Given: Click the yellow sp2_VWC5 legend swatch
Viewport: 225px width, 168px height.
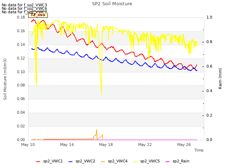Looking at the screenshot, I should click(x=135, y=162).
